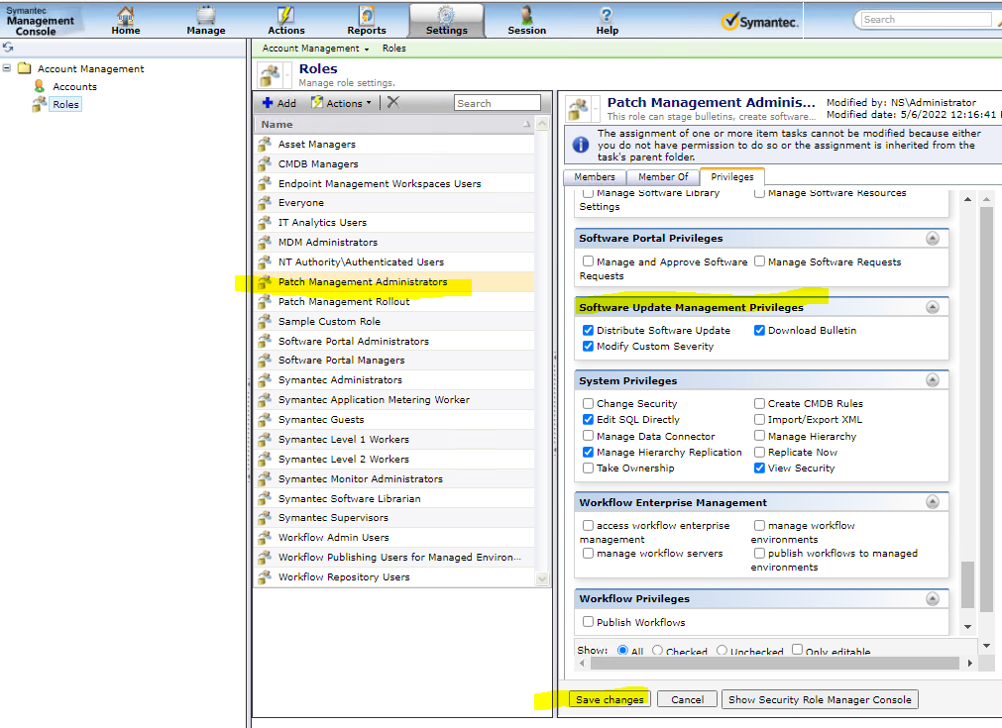The height and width of the screenshot is (728, 1002).
Task: Collapse the Account Management tree folder
Action: coord(8,69)
